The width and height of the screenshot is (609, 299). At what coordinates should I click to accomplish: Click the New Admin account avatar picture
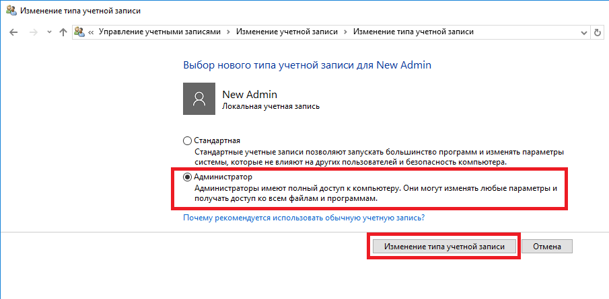click(199, 99)
